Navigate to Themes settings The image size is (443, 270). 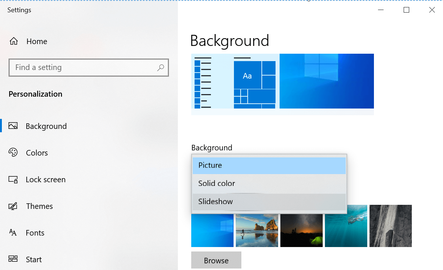point(39,206)
